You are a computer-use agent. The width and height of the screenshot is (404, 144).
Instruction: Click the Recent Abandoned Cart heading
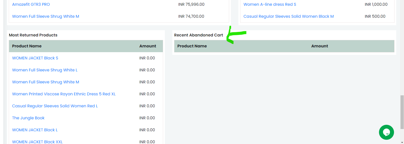coord(198,35)
